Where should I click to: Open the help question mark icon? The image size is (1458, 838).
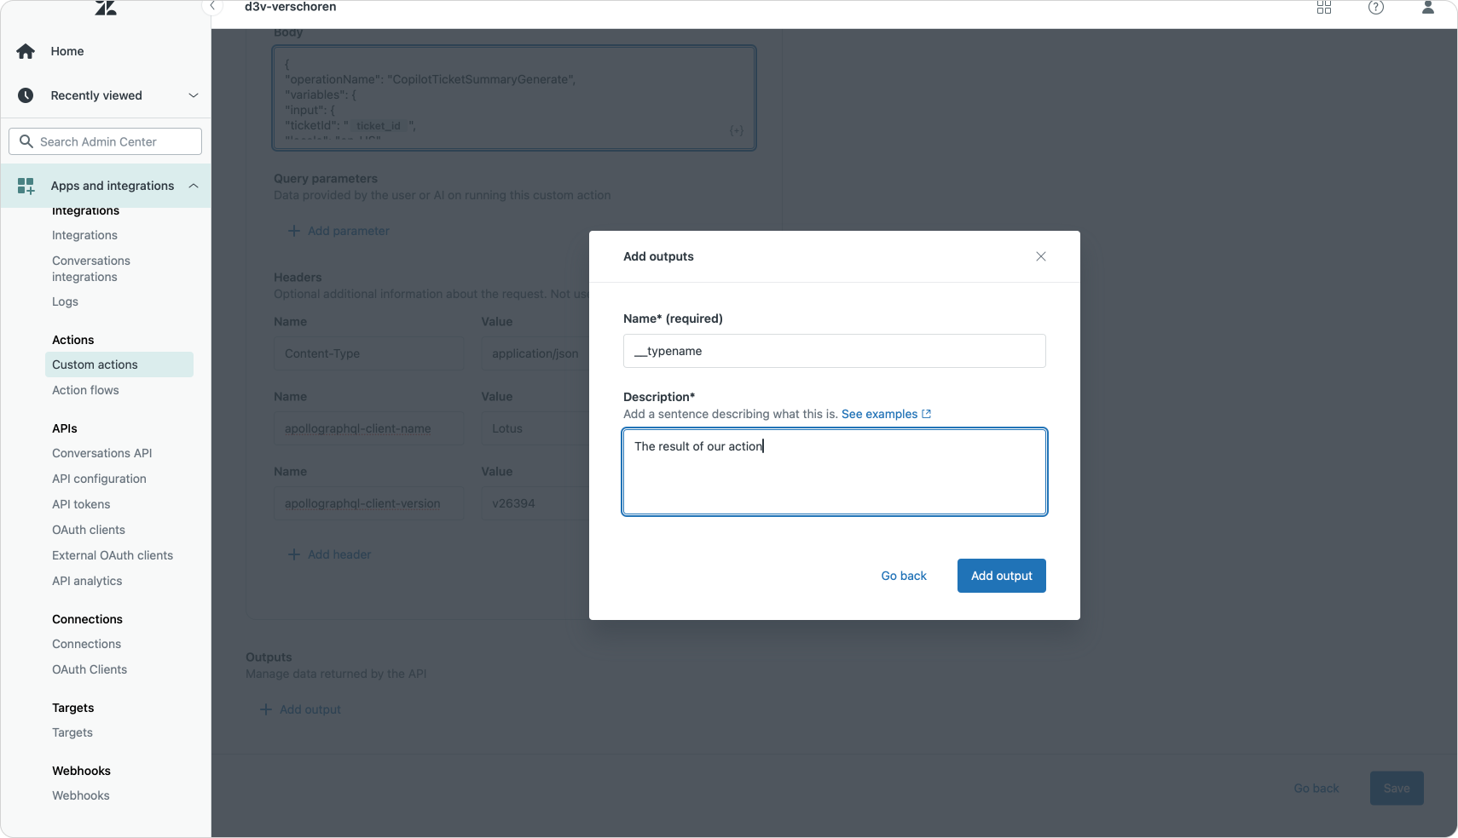[x=1375, y=8]
